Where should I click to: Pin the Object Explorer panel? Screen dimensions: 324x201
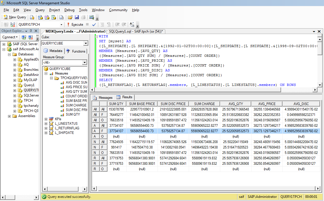point(31,31)
